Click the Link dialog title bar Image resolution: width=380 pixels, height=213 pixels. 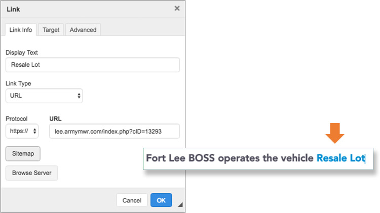tap(93, 9)
